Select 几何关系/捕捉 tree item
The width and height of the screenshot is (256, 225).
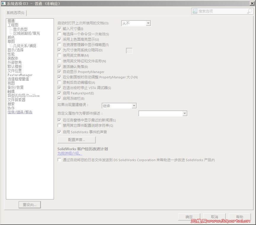click(x=25, y=46)
